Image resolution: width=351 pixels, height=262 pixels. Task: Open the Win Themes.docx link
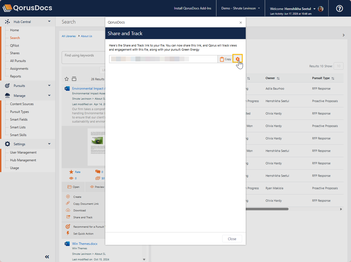click(x=85, y=244)
